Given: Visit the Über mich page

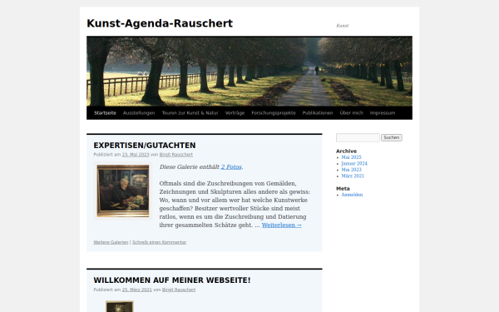Looking at the screenshot, I should click(351, 113).
